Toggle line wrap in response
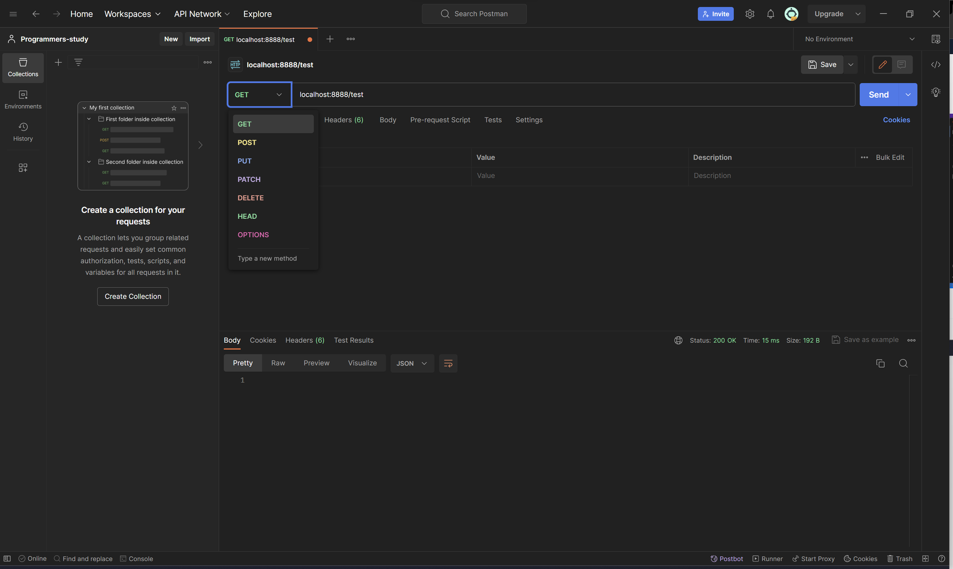Image resolution: width=953 pixels, height=569 pixels. (448, 363)
